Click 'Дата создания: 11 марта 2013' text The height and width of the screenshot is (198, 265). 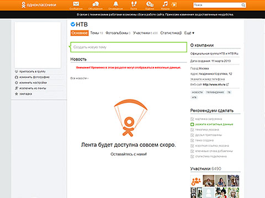pos(210,61)
